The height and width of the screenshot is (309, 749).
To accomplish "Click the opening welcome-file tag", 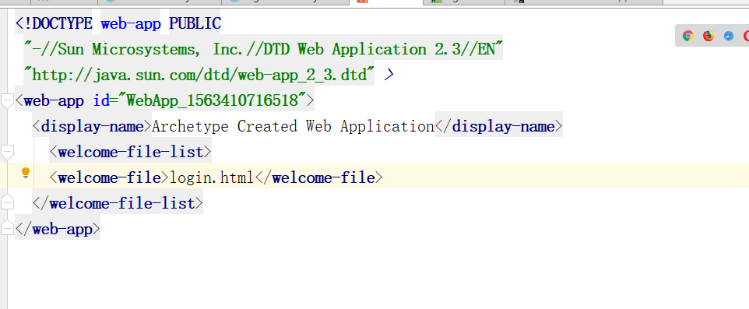I will [109, 178].
